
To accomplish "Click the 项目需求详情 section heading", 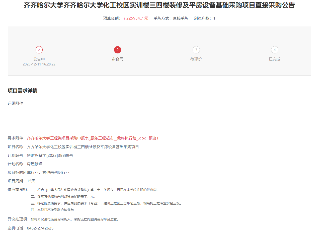I will (23, 91).
